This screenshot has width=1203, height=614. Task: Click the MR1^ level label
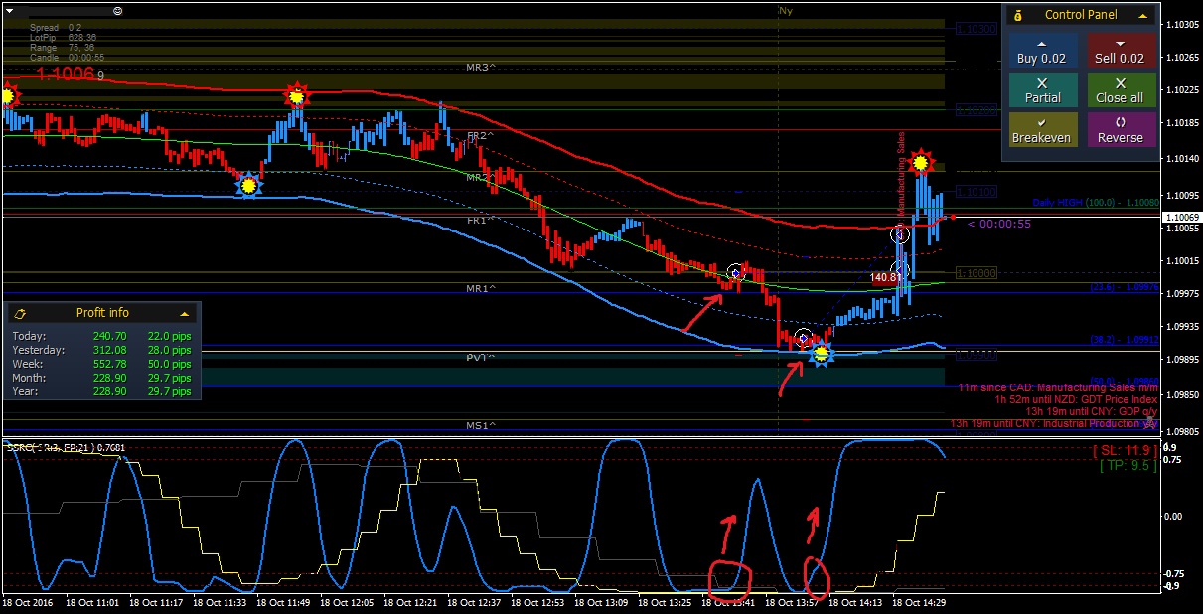481,288
